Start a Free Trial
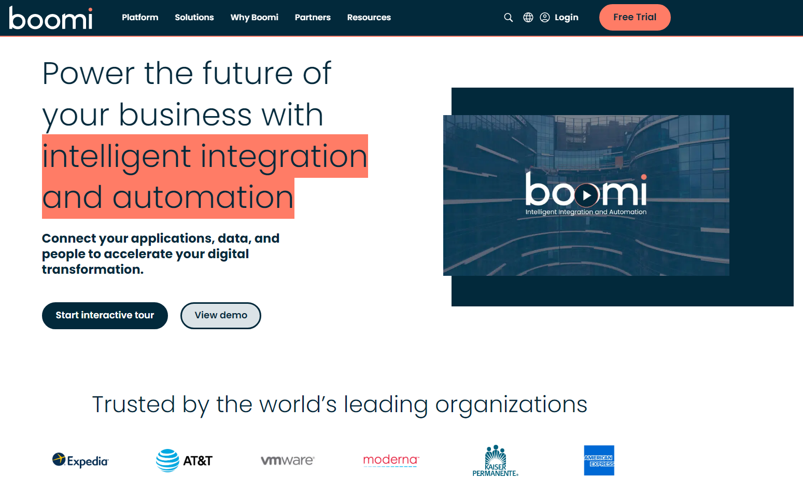This screenshot has width=803, height=478. (x=635, y=17)
